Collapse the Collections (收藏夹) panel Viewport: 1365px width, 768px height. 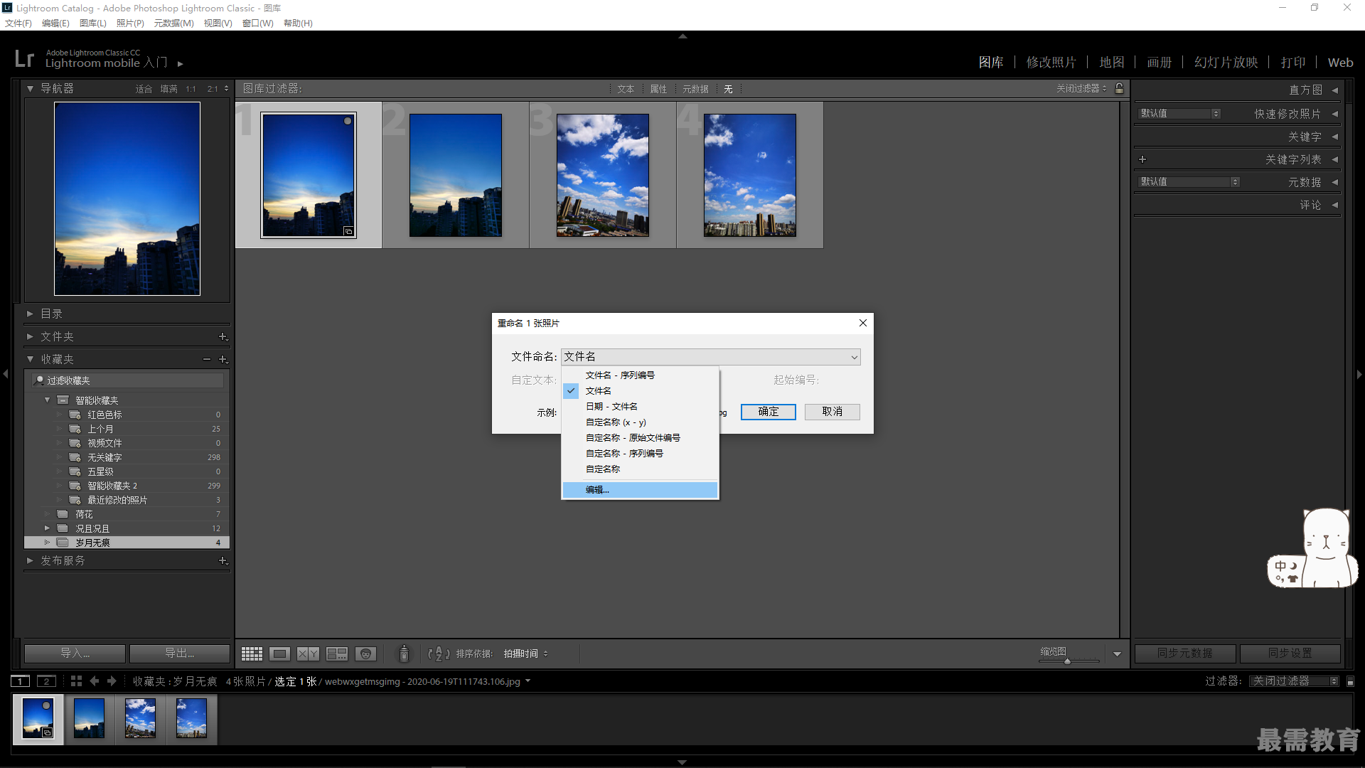pyautogui.click(x=30, y=359)
